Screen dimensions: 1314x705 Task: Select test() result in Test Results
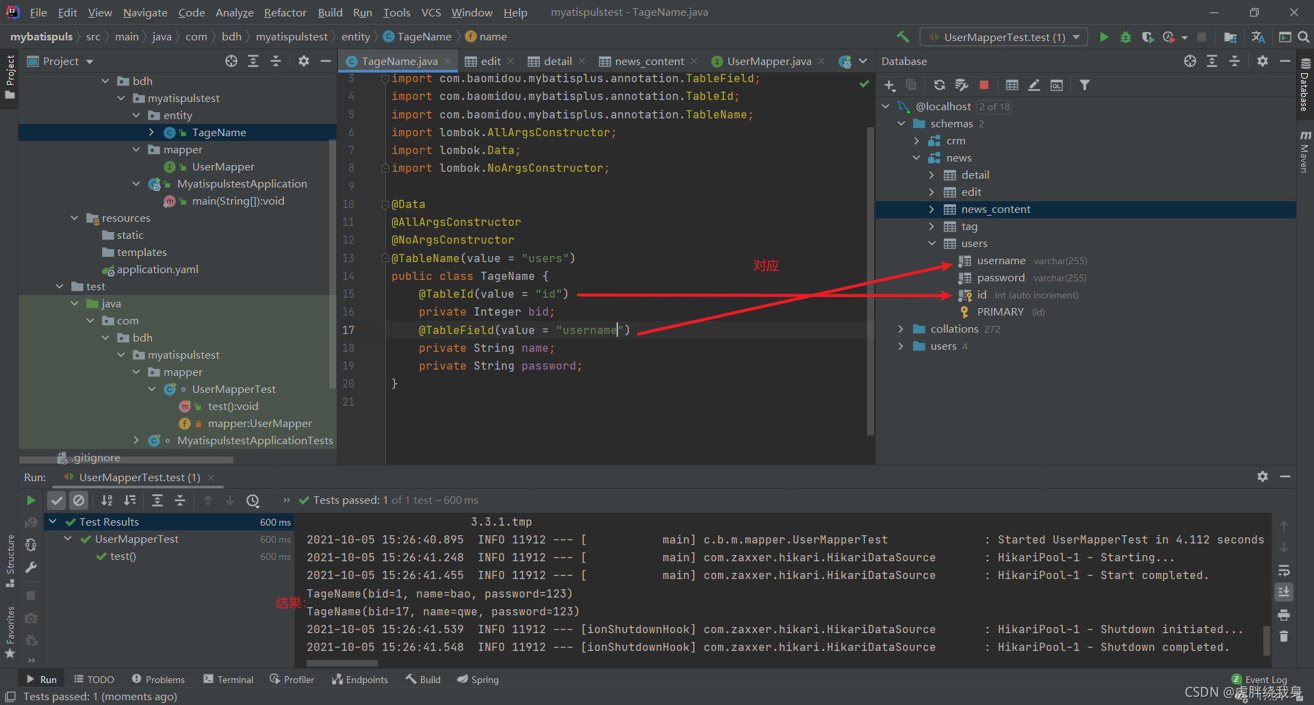(123, 556)
